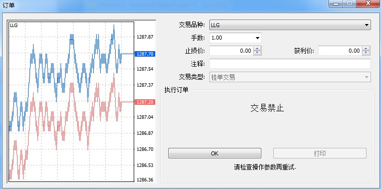Viewport: 381px width, 189px height.
Task: Click the 1286.36 price axis label
Action: click(x=145, y=180)
